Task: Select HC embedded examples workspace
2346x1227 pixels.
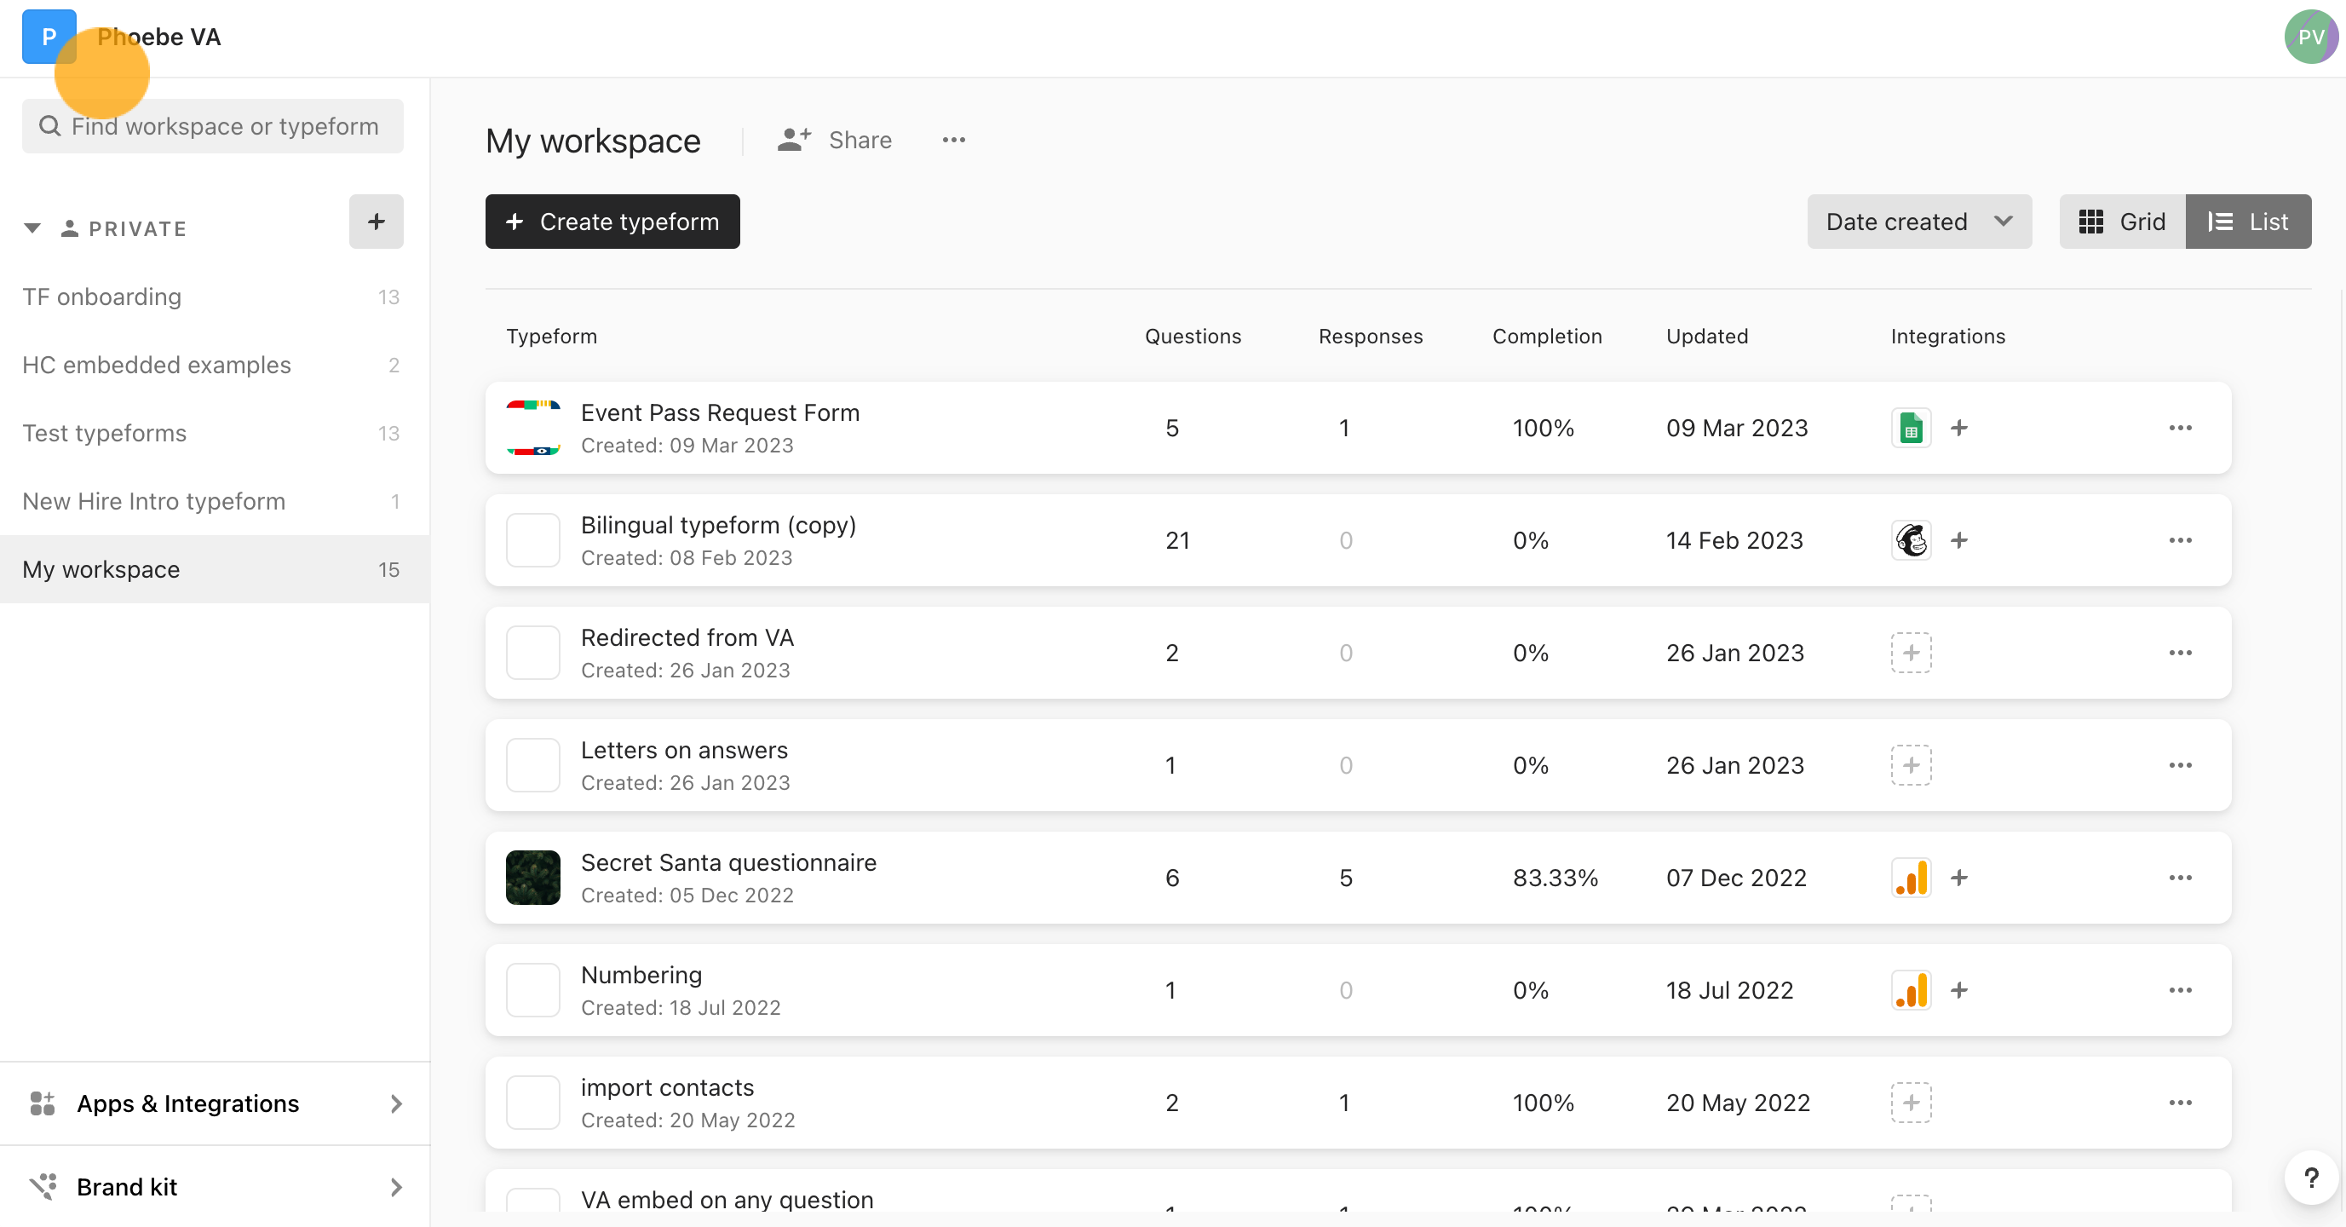Action: click(x=215, y=366)
